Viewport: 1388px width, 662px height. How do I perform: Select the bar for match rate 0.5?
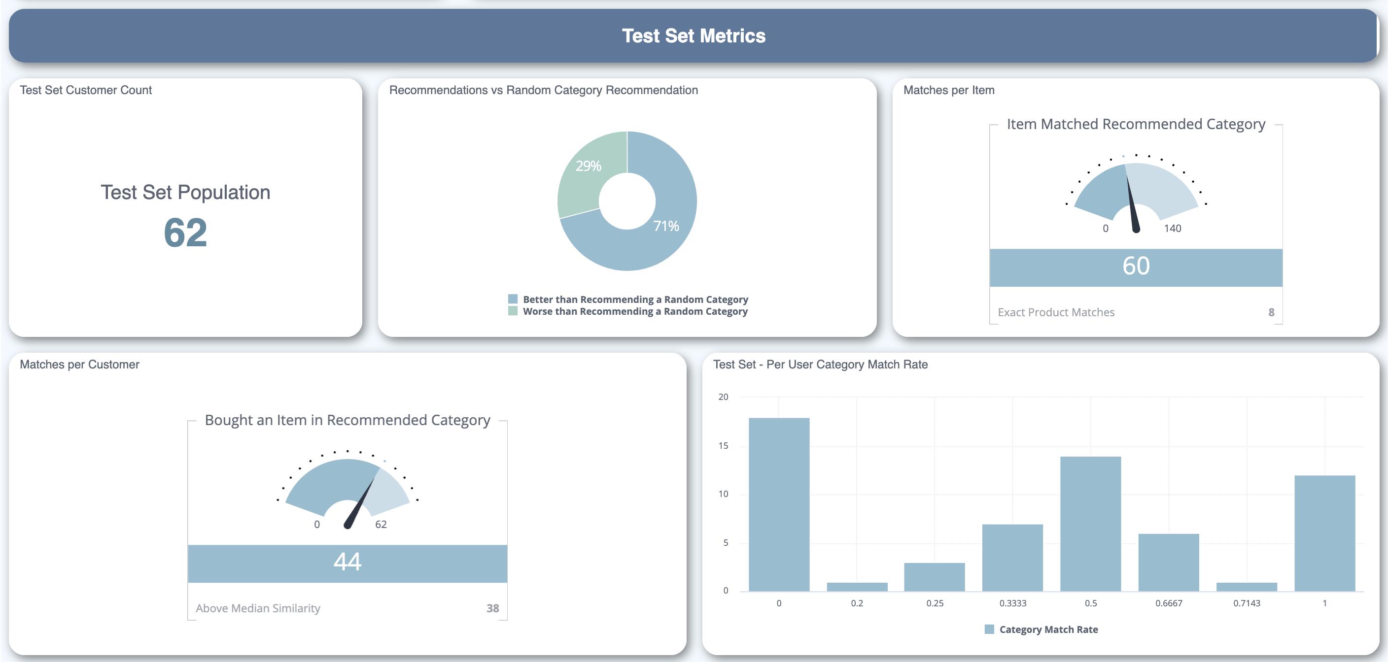coord(1091,524)
